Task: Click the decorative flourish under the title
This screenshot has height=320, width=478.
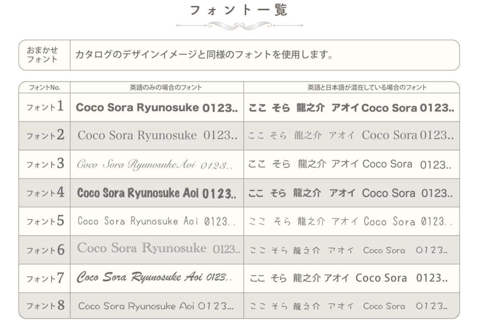Action: pos(239,25)
